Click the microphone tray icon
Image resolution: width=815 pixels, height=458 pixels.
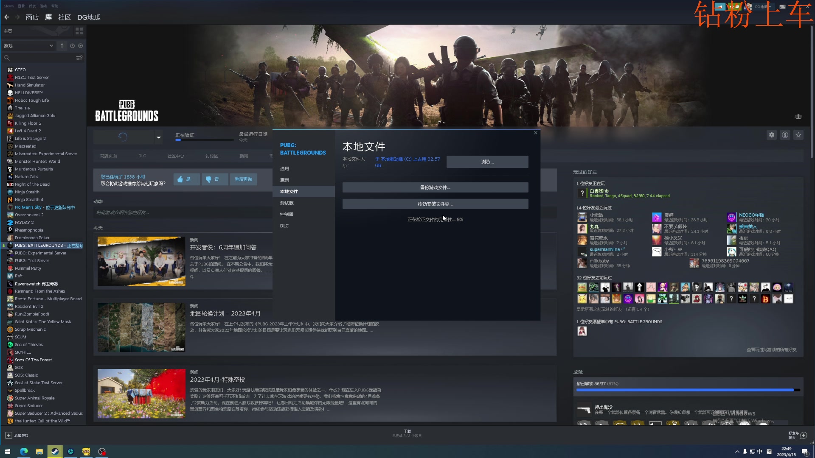(745, 452)
